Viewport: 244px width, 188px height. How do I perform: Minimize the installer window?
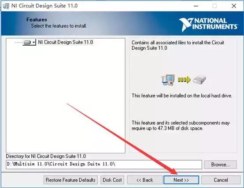click(x=196, y=6)
